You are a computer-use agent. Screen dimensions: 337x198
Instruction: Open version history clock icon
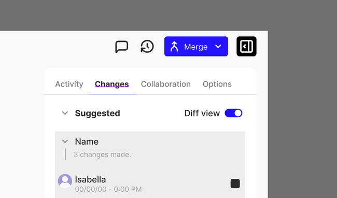click(x=147, y=46)
